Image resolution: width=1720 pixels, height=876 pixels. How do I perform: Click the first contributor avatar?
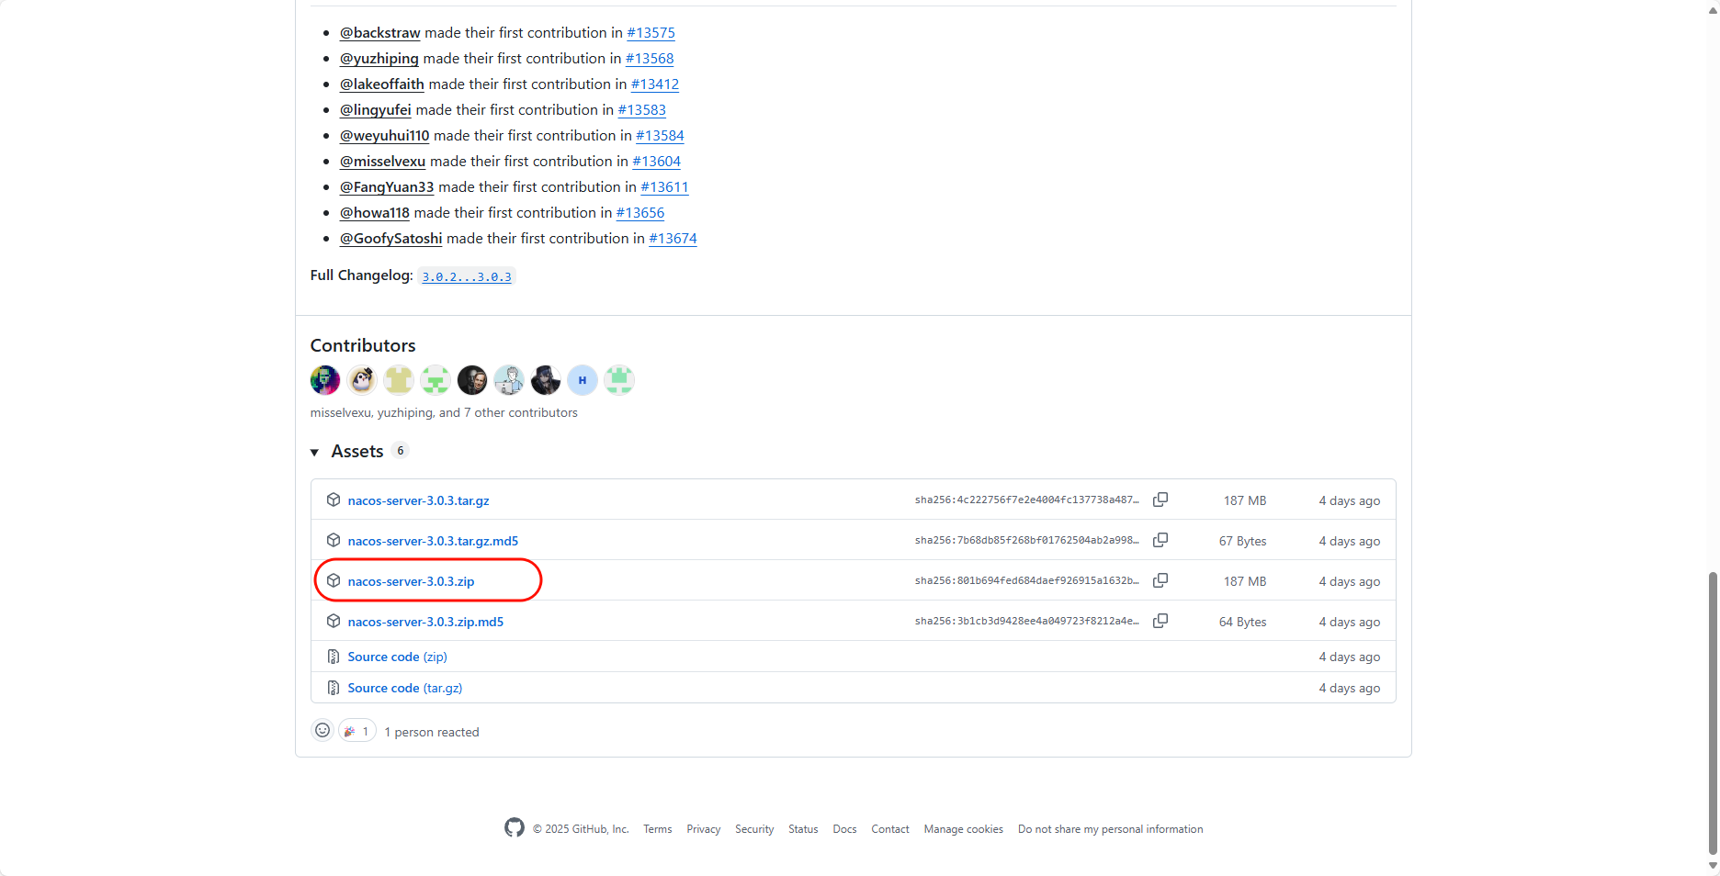[x=324, y=379]
